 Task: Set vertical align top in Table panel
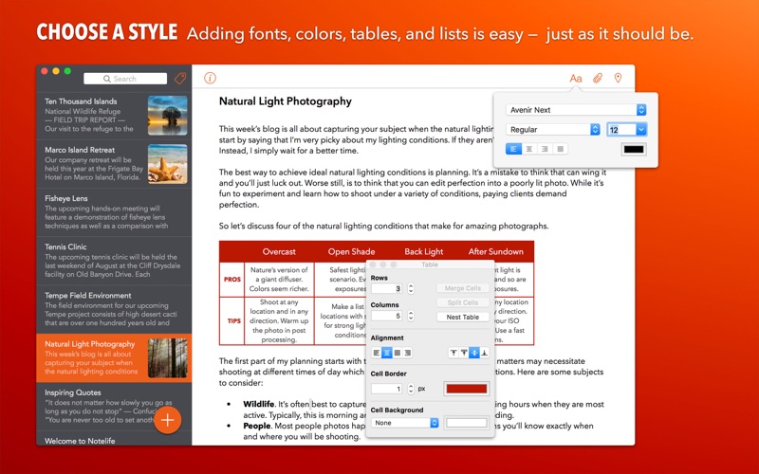(454, 353)
